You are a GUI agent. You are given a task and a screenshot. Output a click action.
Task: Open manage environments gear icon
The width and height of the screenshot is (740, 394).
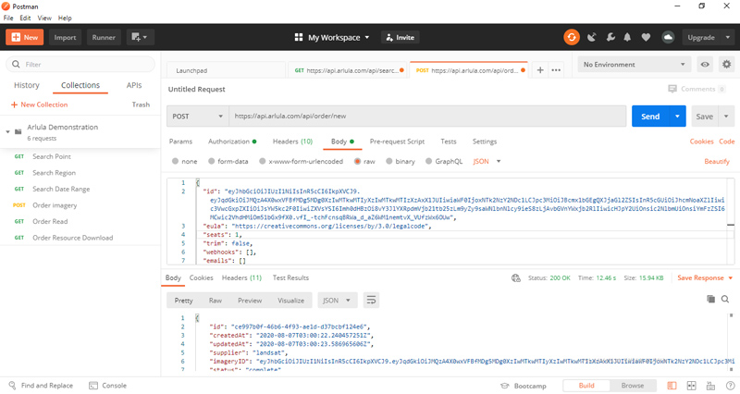click(726, 64)
